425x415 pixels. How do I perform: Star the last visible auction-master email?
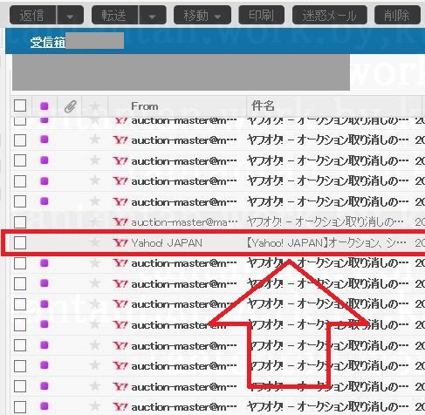click(x=94, y=406)
